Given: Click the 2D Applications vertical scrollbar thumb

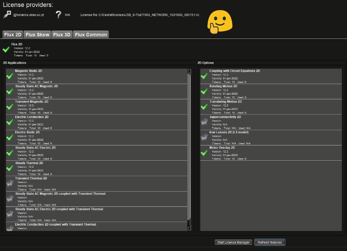Looking at the screenshot, I should click(189, 147).
